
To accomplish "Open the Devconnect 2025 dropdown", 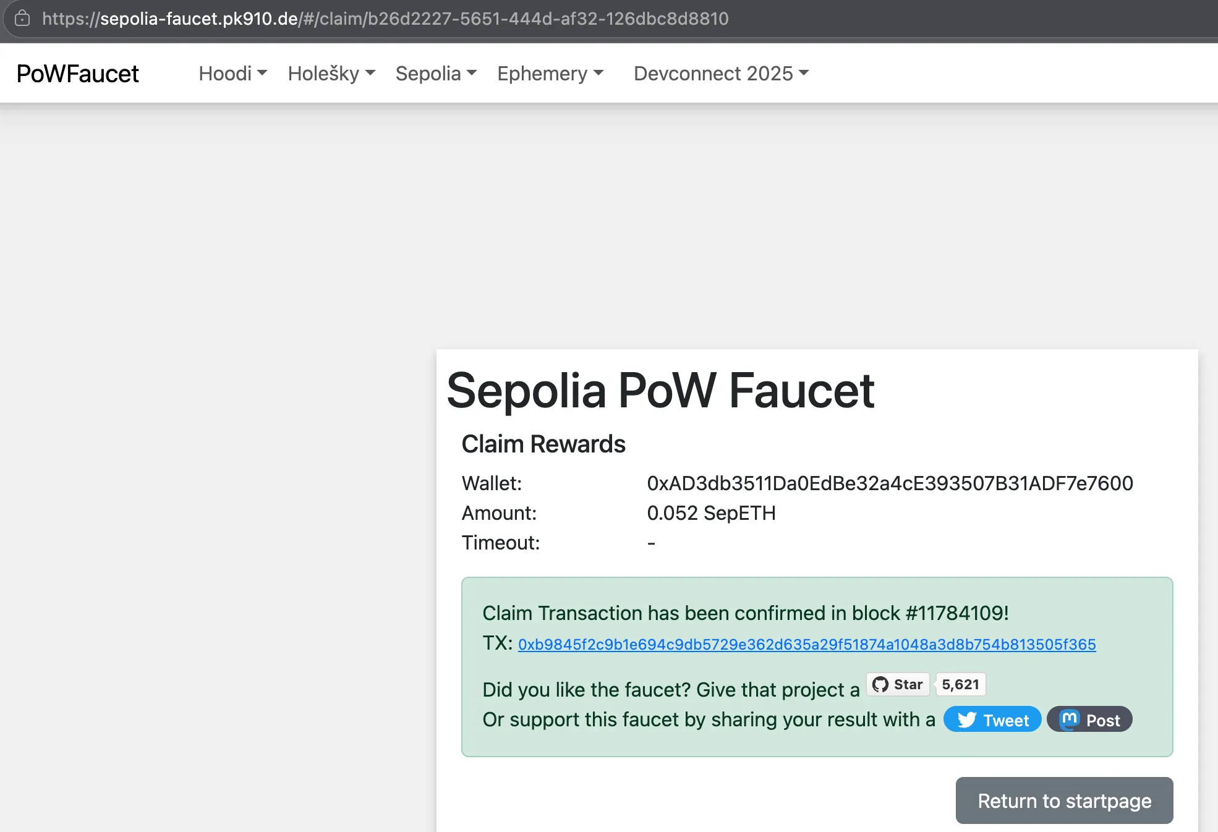I will point(721,74).
